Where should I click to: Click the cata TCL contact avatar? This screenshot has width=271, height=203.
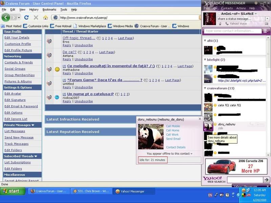208,107
